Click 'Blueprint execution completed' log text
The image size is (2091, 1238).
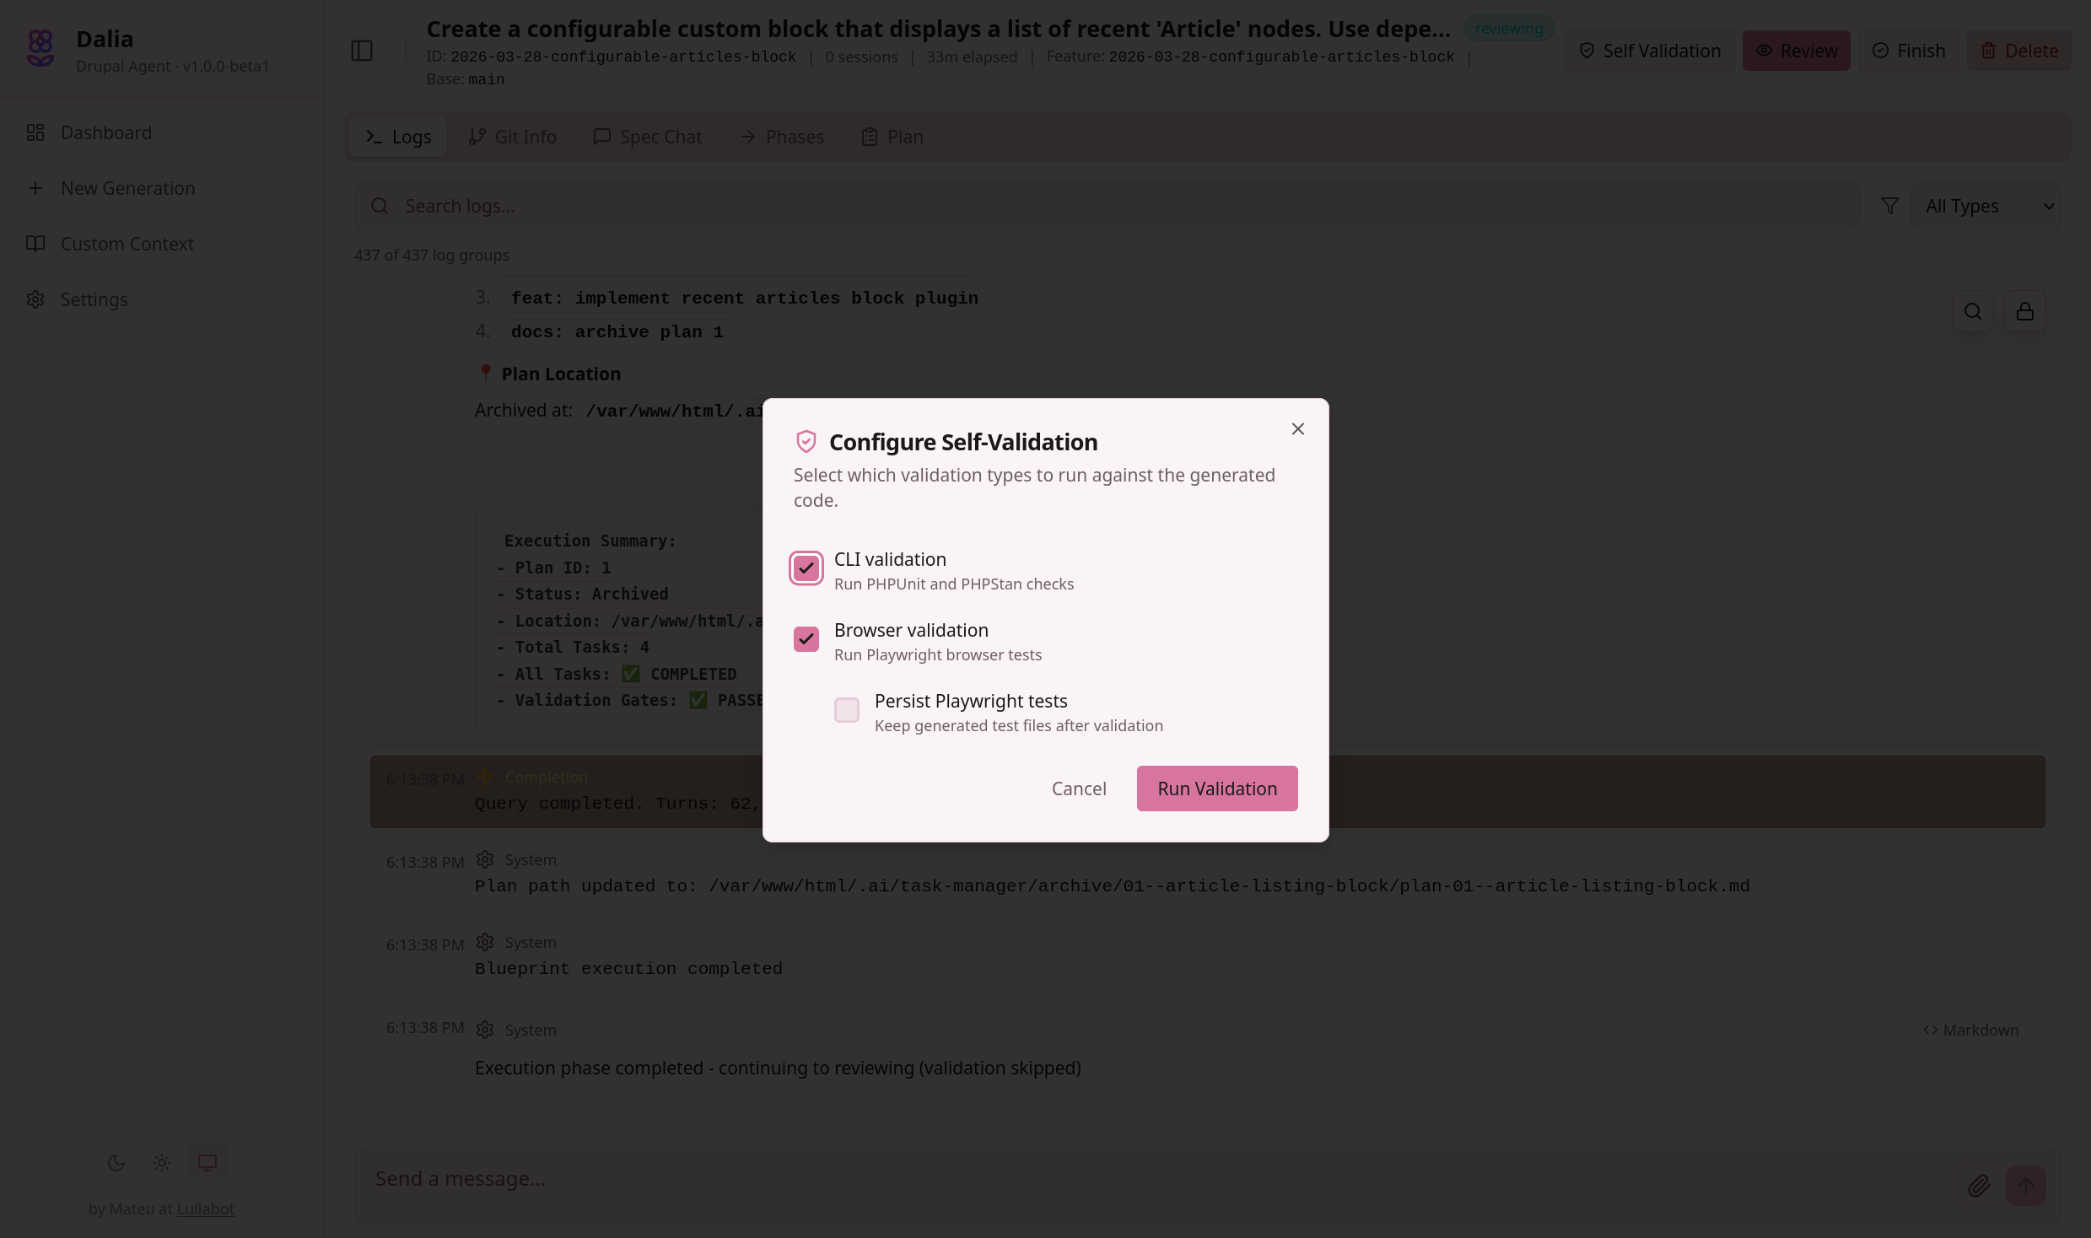coord(628,969)
